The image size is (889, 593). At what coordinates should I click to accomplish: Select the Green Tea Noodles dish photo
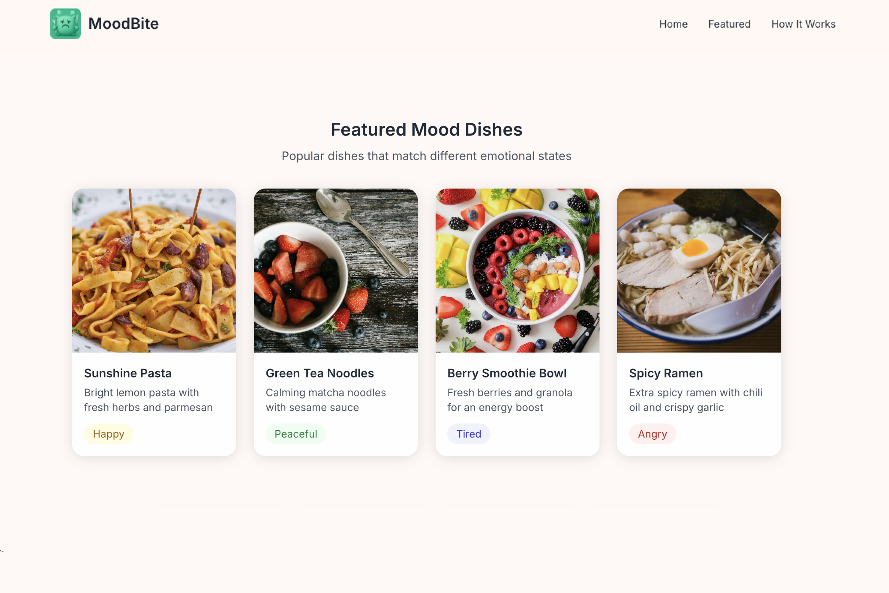[x=336, y=270]
